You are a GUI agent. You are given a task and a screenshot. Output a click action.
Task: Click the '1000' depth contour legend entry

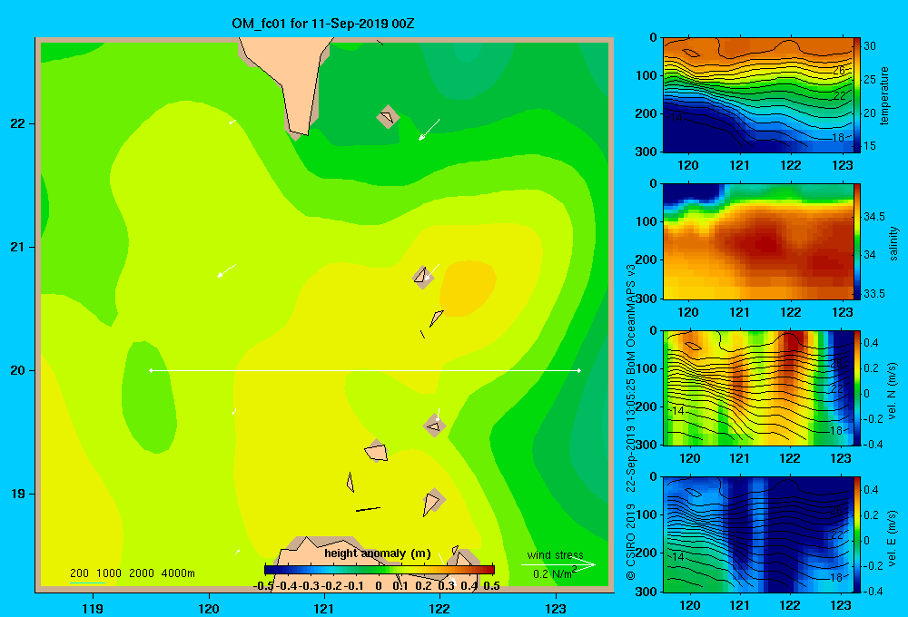coord(109,573)
